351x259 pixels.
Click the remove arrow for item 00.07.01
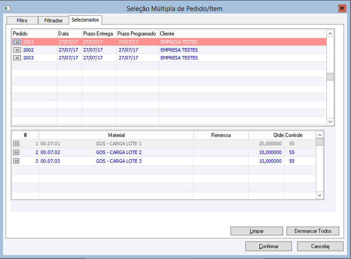coord(16,144)
